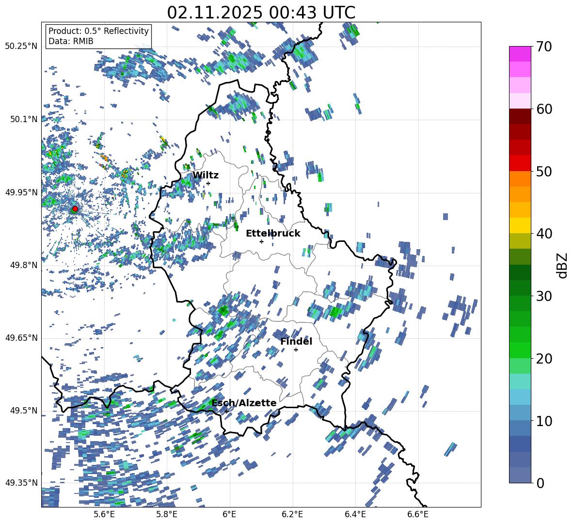Click the colorbar tick label 50

click(x=544, y=171)
